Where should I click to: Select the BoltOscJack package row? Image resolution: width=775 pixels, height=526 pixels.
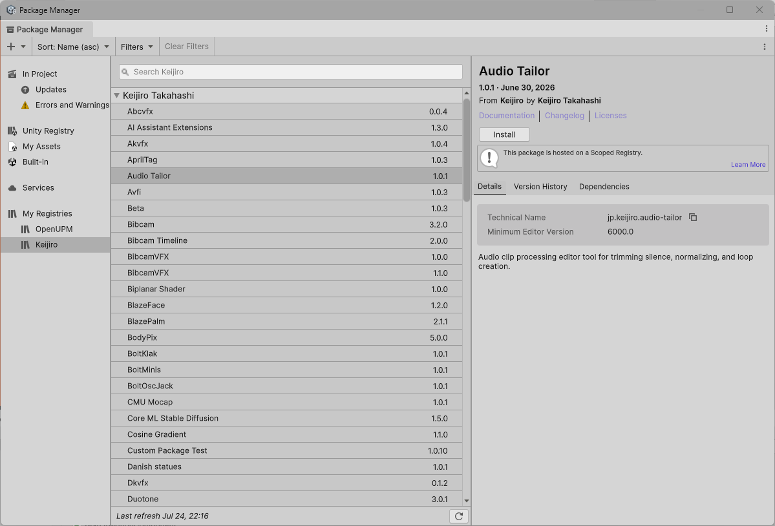click(x=287, y=386)
